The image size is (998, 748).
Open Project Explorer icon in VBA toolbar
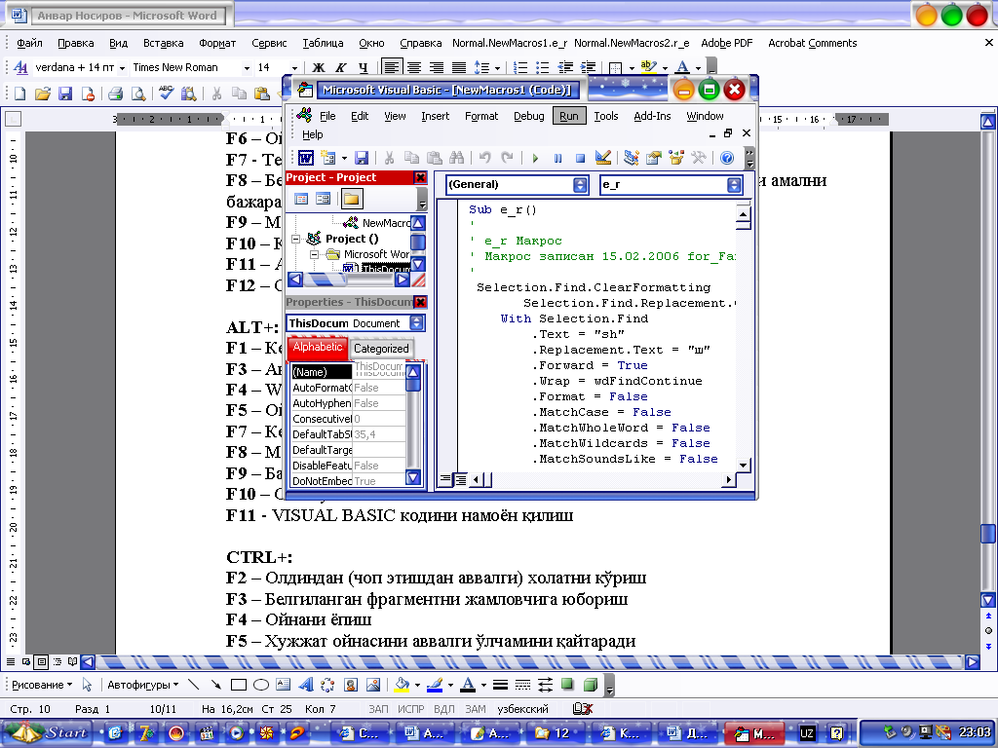click(631, 158)
